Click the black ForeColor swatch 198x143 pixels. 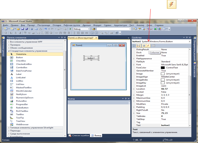pos(163,68)
